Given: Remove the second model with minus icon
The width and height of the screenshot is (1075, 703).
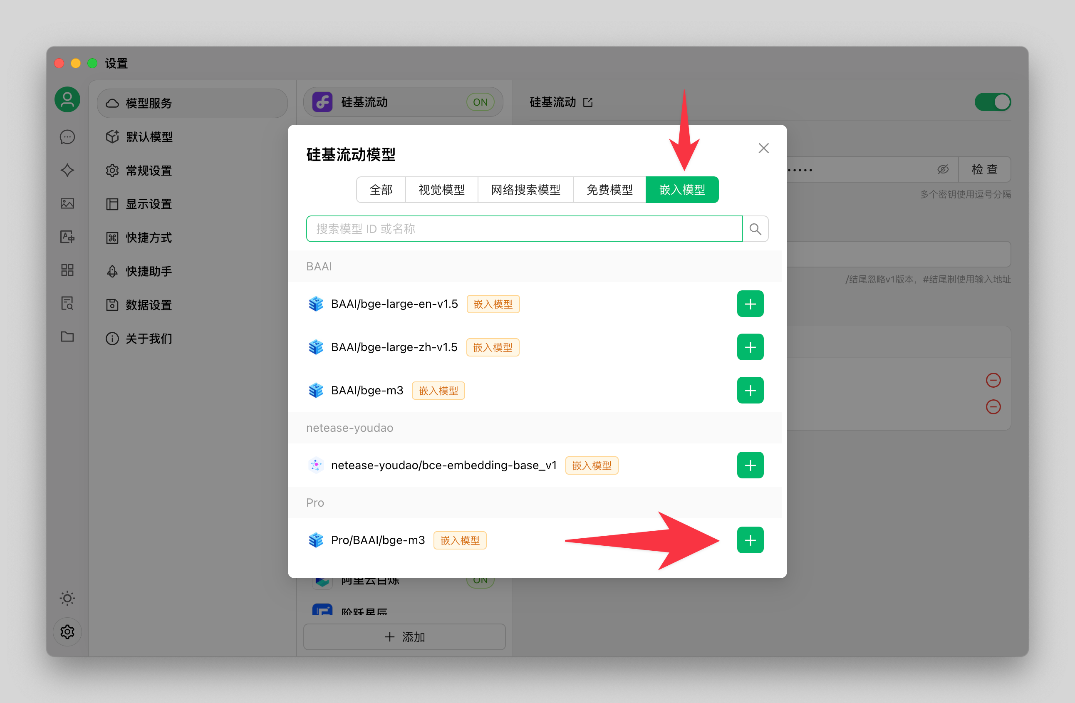Looking at the screenshot, I should coord(993,407).
